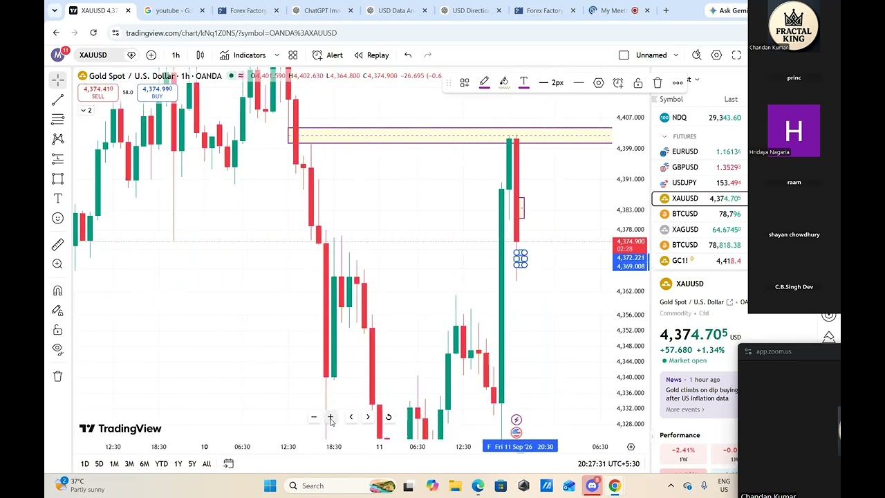Open the Indicators dialog

click(243, 55)
